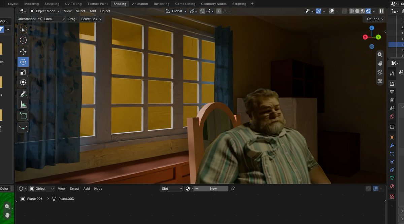404x224 pixels.
Task: Toggle the camera view icon
Action: (x=380, y=72)
